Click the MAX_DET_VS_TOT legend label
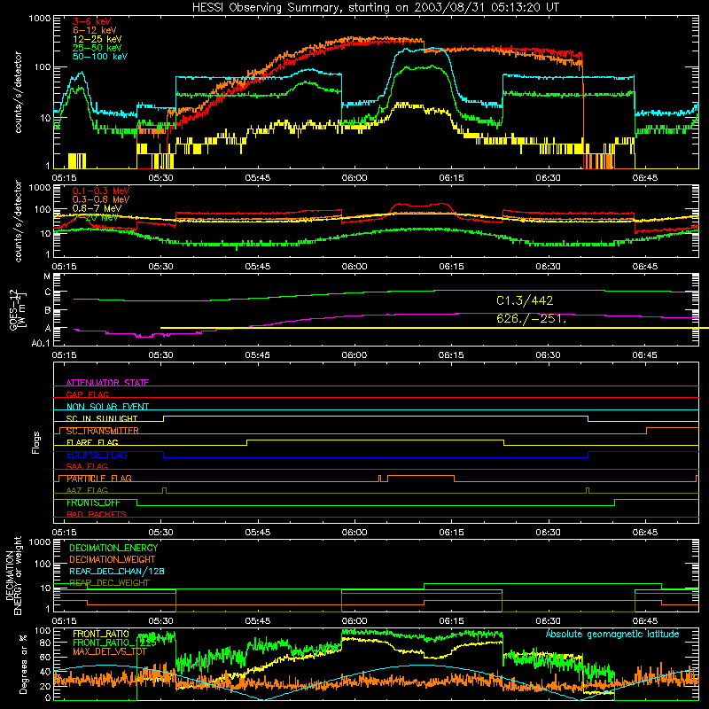The width and height of the screenshot is (709, 709). tap(110, 651)
